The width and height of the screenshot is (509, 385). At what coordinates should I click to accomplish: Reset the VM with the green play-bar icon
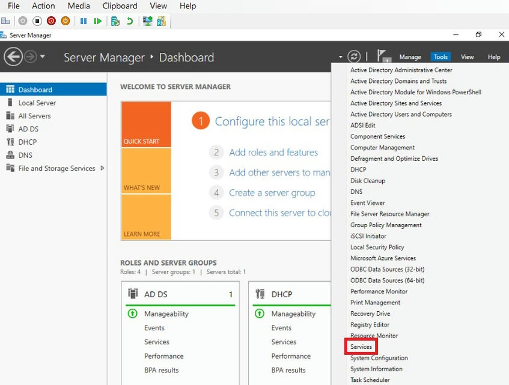[x=97, y=21]
